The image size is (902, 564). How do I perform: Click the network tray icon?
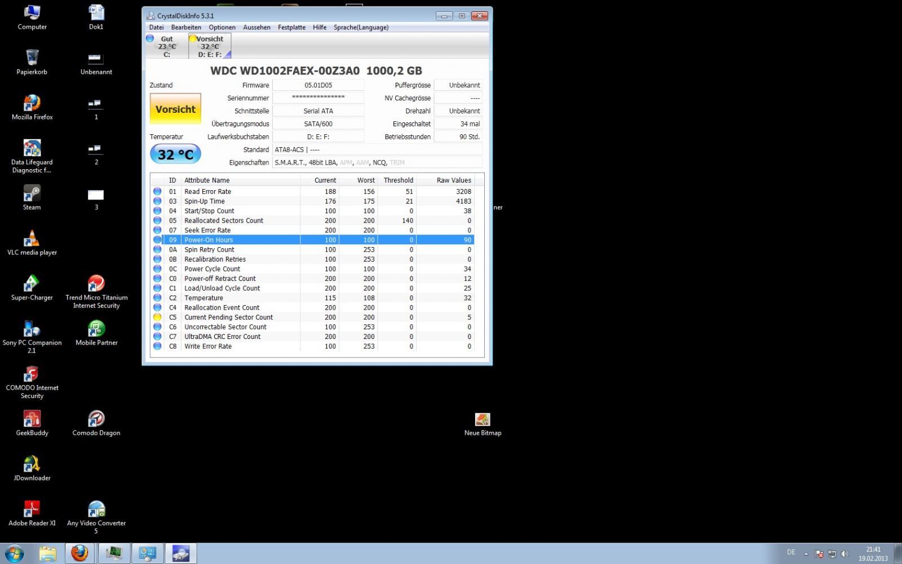pos(832,554)
